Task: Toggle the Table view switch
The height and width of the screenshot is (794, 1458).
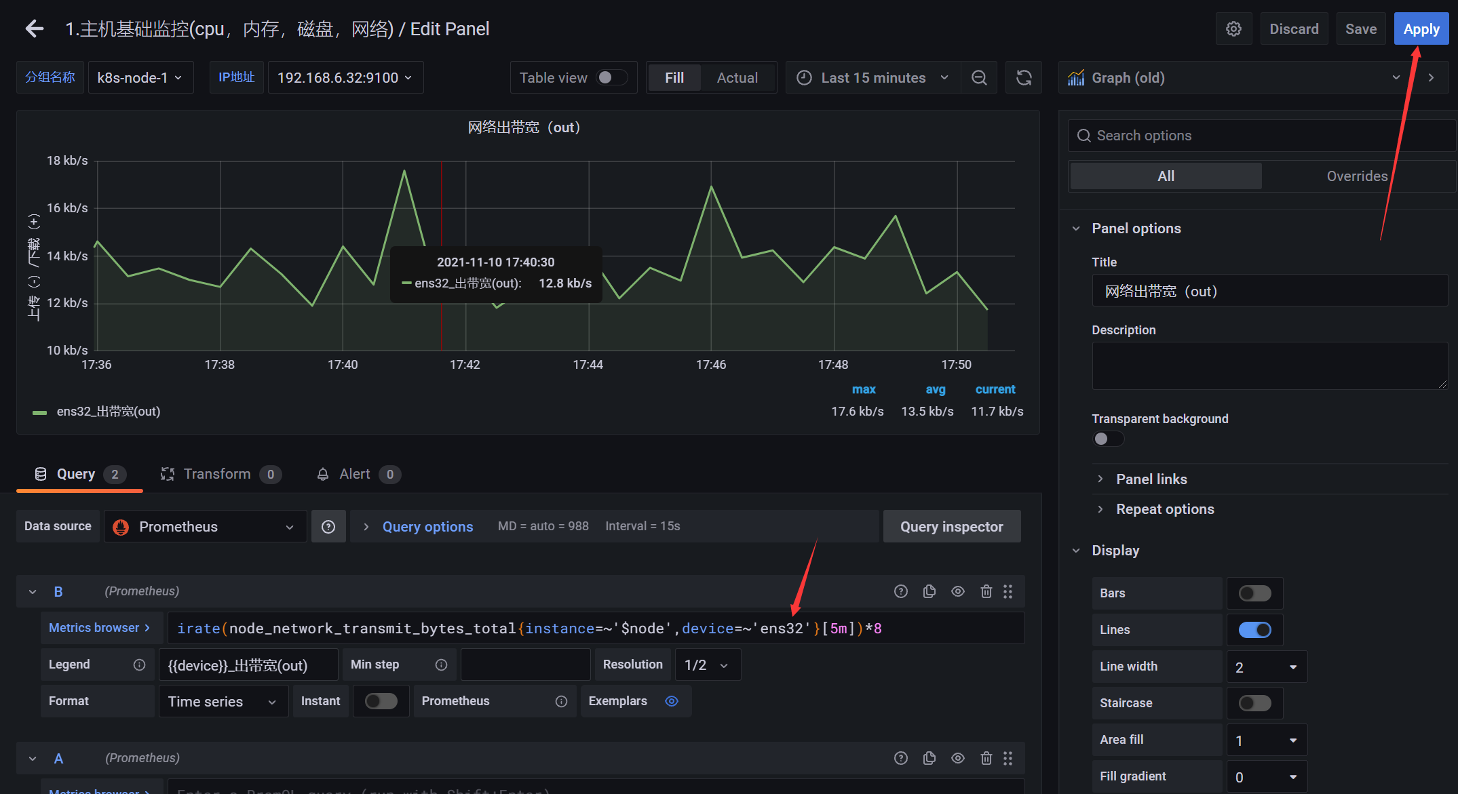Action: tap(611, 77)
